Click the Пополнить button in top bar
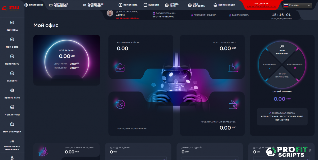 pos(128,5)
